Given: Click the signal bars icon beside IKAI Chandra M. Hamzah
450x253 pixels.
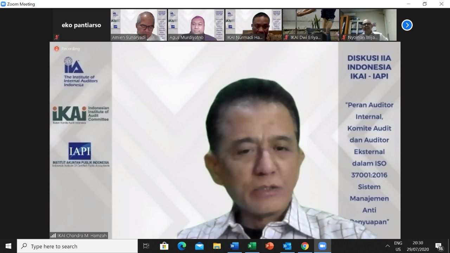Looking at the screenshot, I should (x=53, y=236).
